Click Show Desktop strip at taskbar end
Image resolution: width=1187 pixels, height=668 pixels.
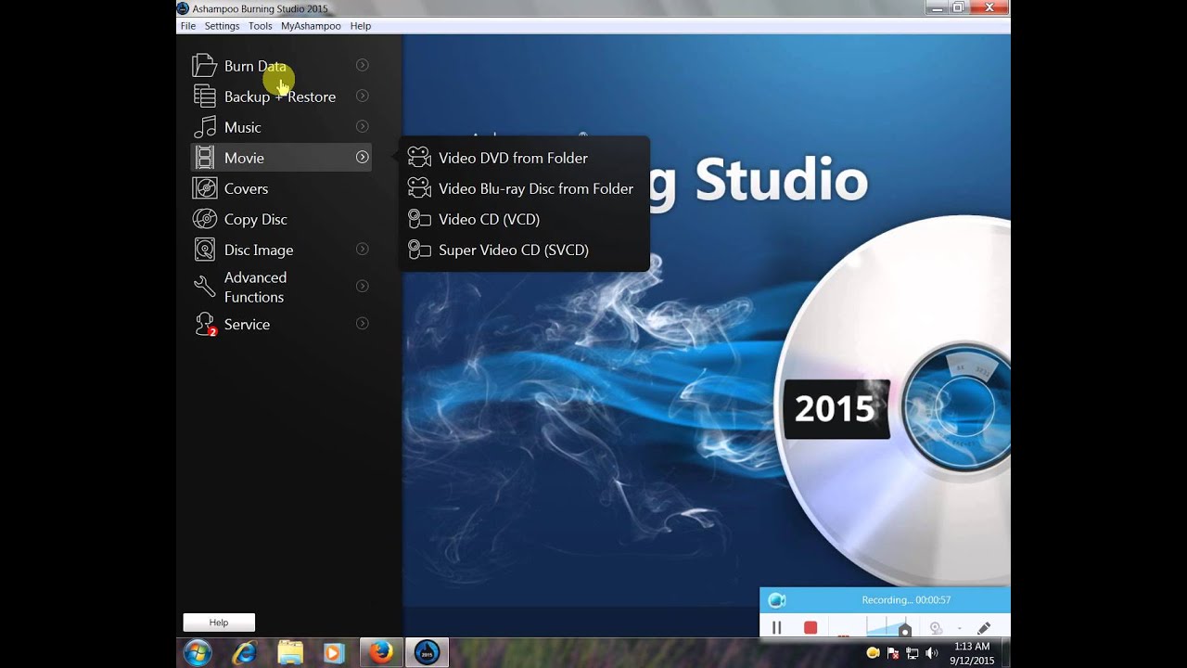[1005, 653]
